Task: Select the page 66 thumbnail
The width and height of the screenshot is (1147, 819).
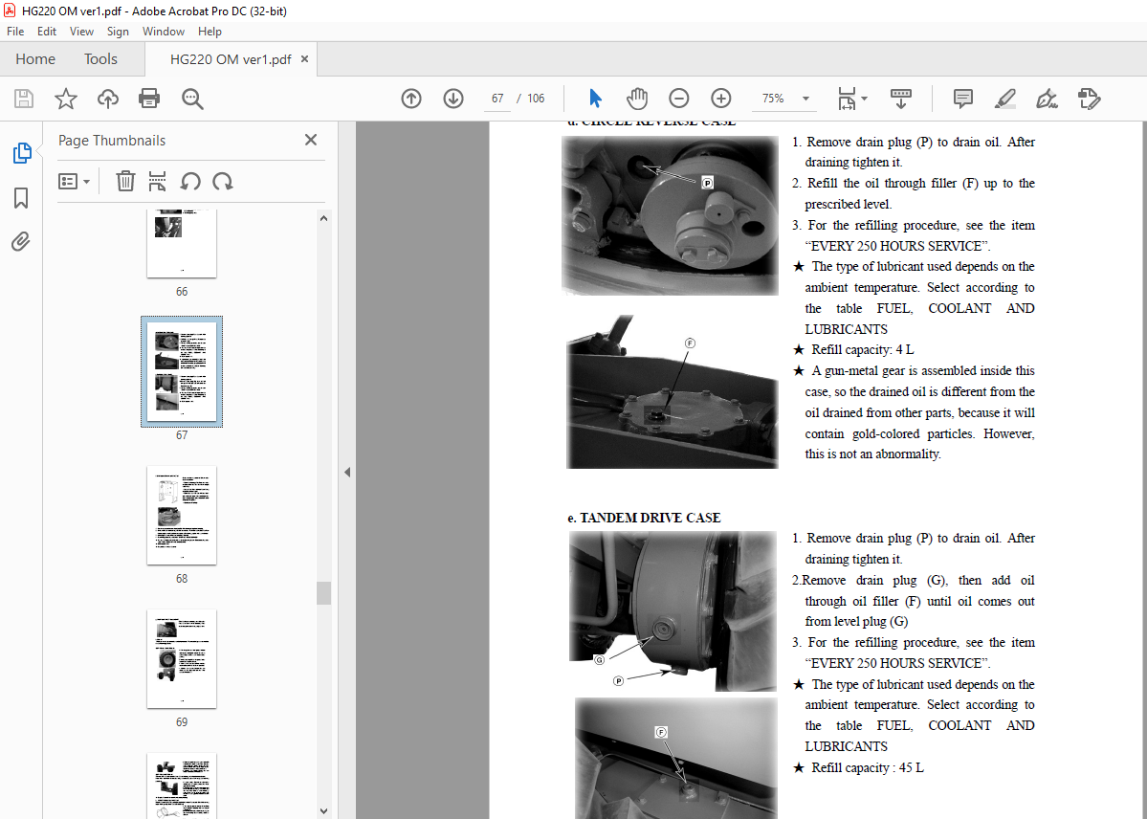Action: 182,244
